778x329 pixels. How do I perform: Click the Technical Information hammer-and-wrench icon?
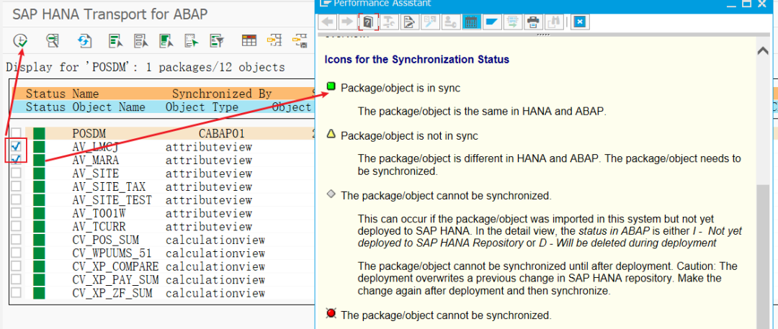click(390, 22)
